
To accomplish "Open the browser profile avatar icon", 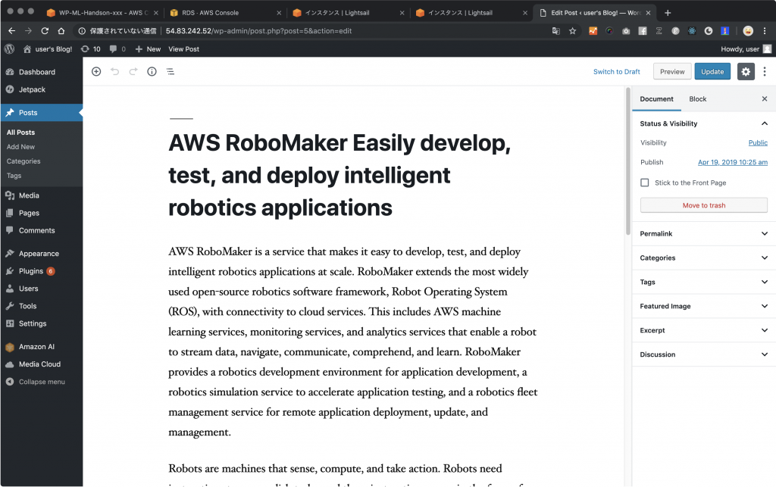I will (748, 30).
